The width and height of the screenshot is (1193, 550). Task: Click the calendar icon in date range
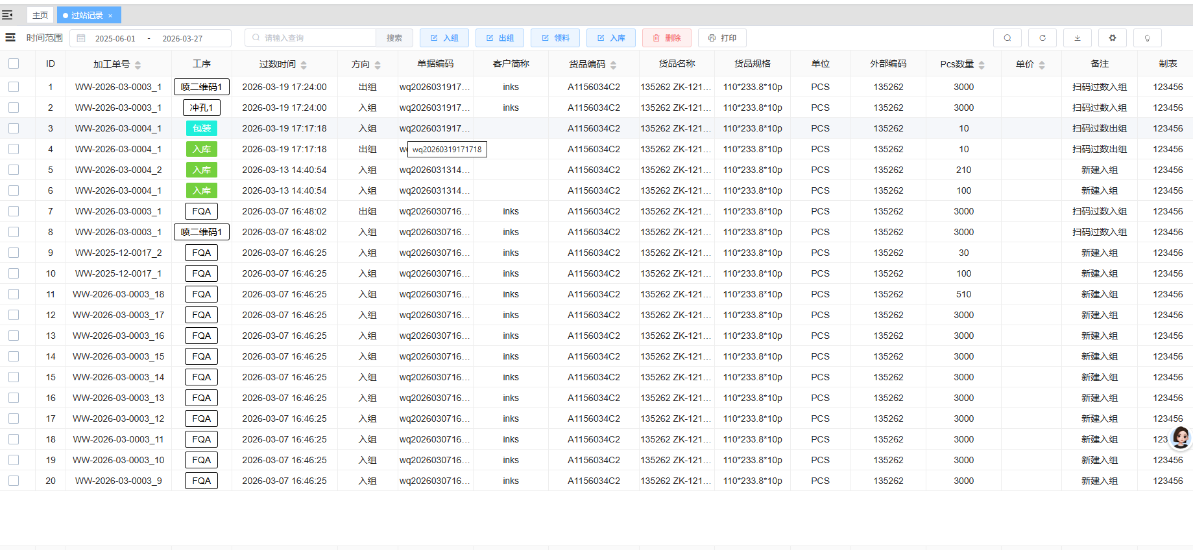coord(81,39)
